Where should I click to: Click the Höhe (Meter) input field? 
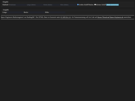point(68,5)
